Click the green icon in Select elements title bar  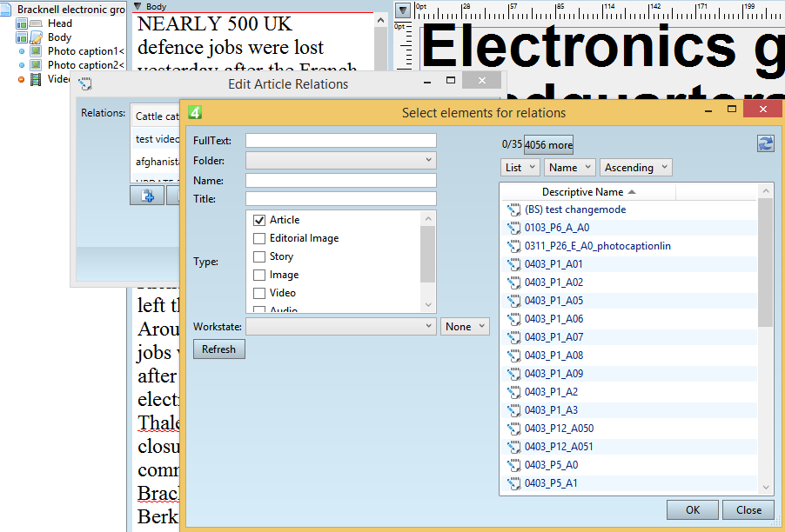tap(195, 112)
